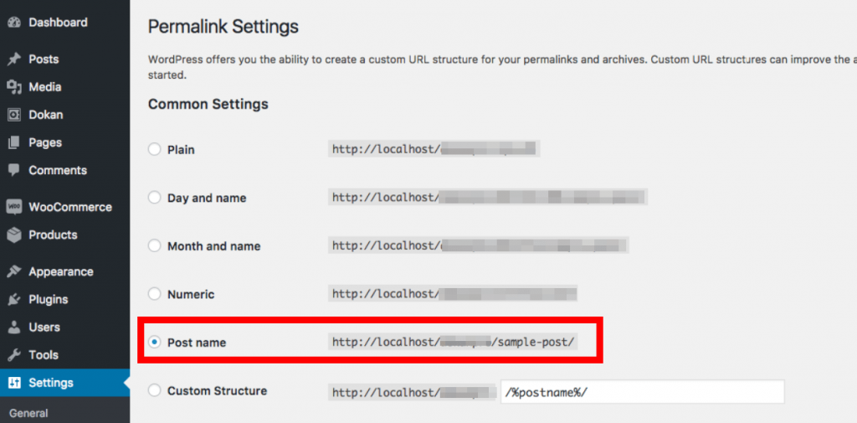857x423 pixels.
Task: Click the Dashboard gauge icon
Action: coord(14,23)
